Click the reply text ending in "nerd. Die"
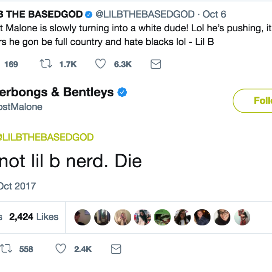 tap(70, 161)
